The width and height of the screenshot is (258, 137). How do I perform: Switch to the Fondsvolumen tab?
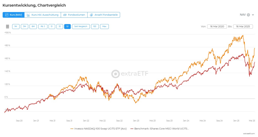point(74,15)
